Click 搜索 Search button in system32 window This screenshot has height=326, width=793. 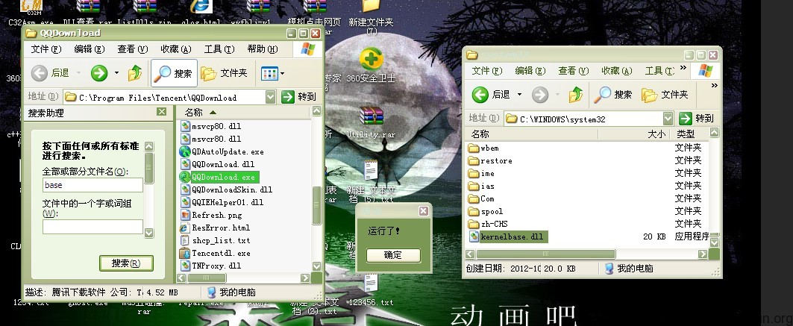613,95
